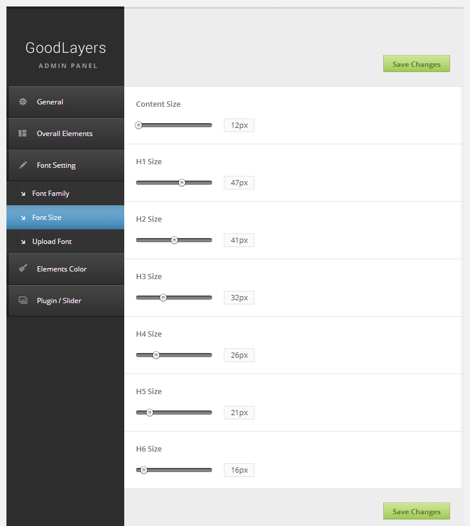Click the H1 Size slider handle
This screenshot has height=526, width=470.
click(182, 182)
